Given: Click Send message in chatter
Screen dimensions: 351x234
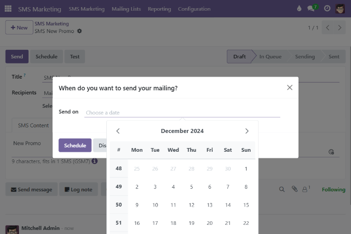Looking at the screenshot, I should pyautogui.click(x=32, y=189).
